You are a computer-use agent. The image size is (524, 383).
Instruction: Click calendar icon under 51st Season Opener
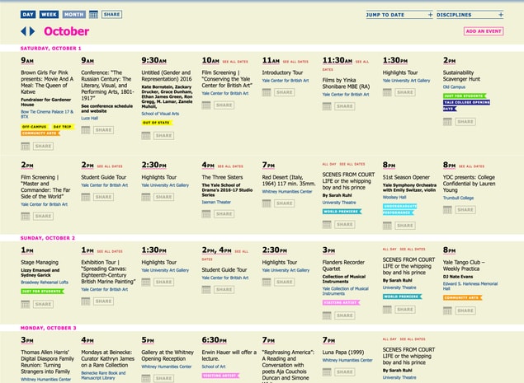(388, 223)
